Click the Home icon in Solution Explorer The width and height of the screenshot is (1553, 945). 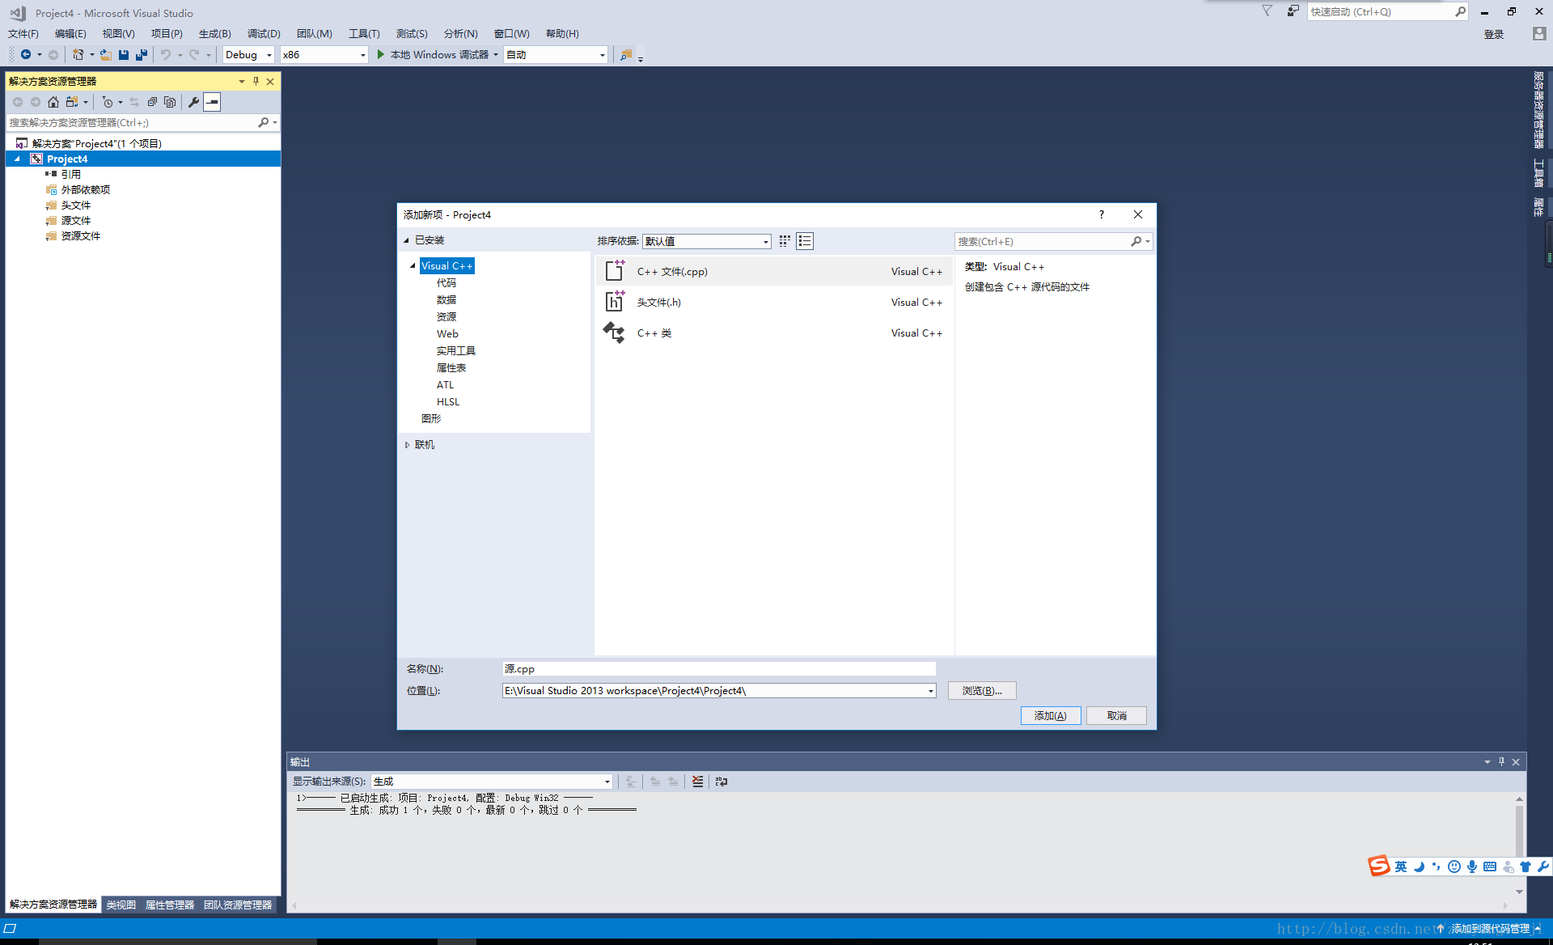53,102
